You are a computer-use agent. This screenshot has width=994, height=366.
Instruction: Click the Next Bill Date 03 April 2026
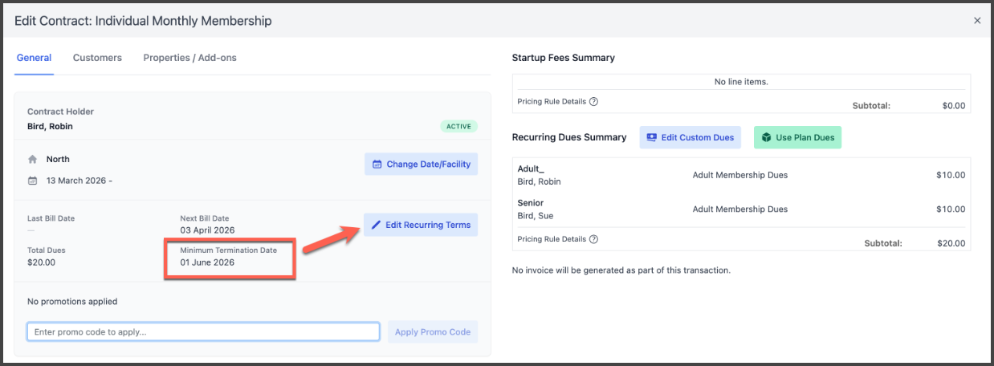(x=207, y=230)
